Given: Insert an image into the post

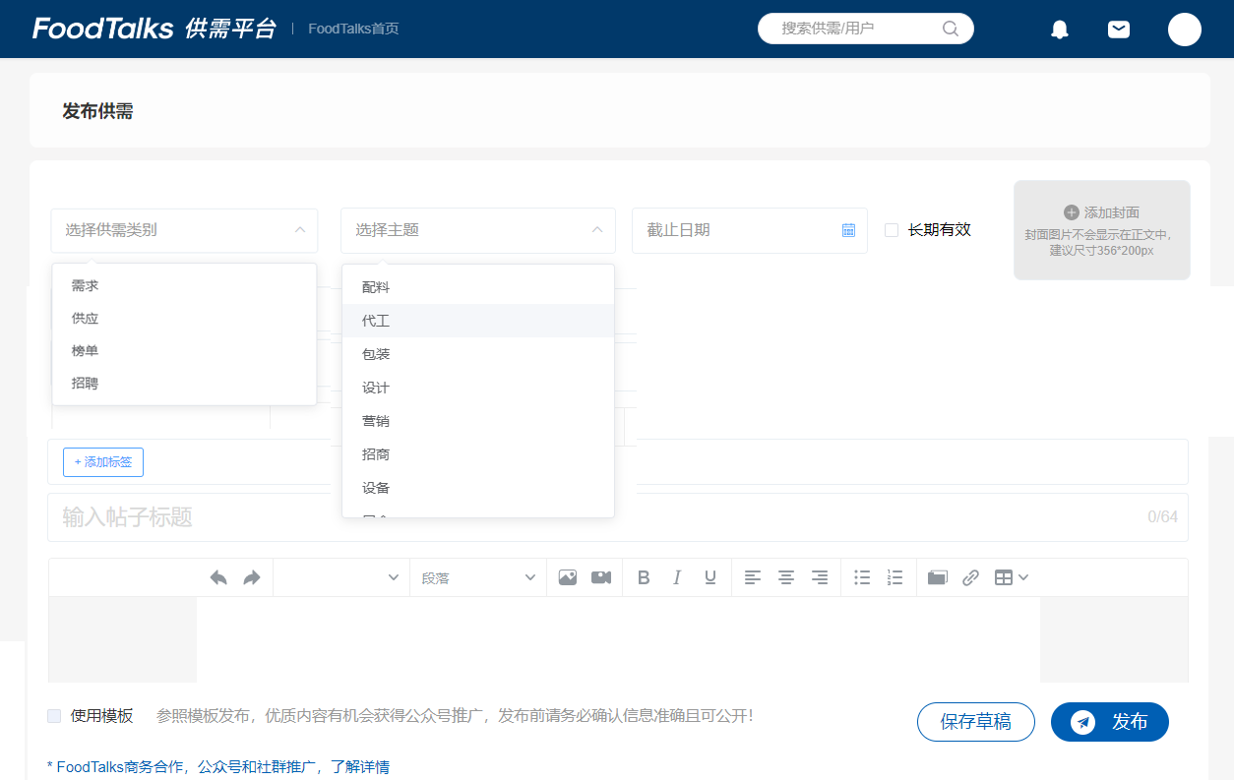Looking at the screenshot, I should coord(568,577).
